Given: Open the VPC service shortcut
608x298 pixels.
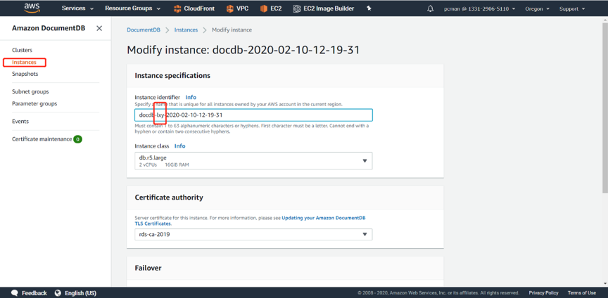Looking at the screenshot, I should [x=238, y=8].
